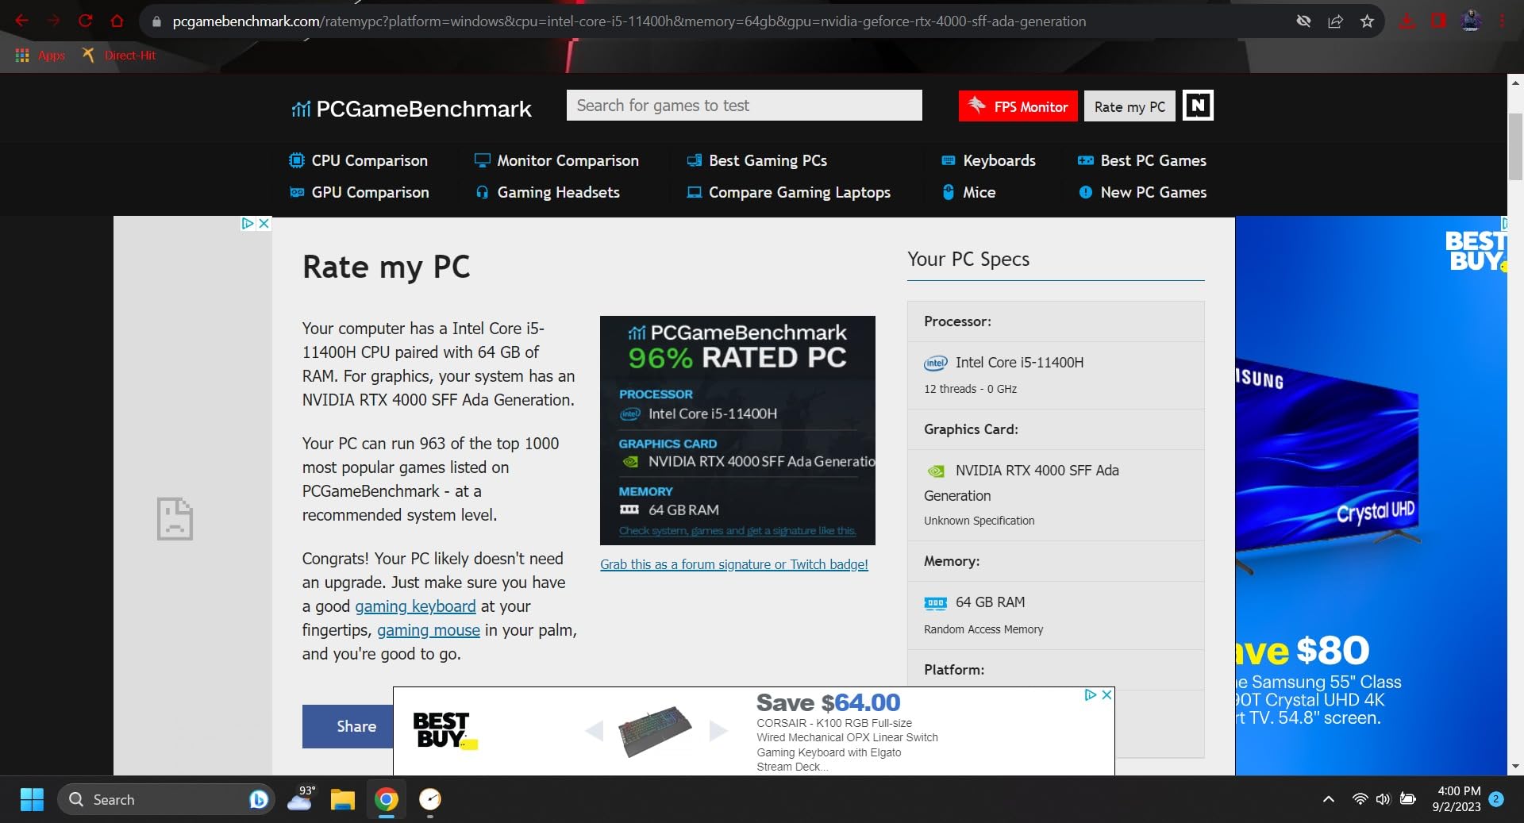This screenshot has height=823, width=1524.
Task: Click next arrow in keyboard ad carousel
Action: (718, 730)
